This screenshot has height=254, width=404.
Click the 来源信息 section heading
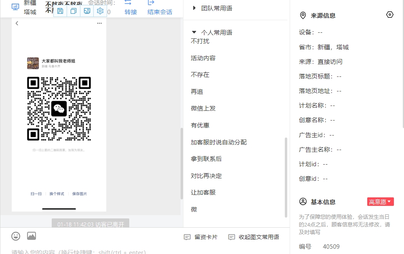point(323,16)
